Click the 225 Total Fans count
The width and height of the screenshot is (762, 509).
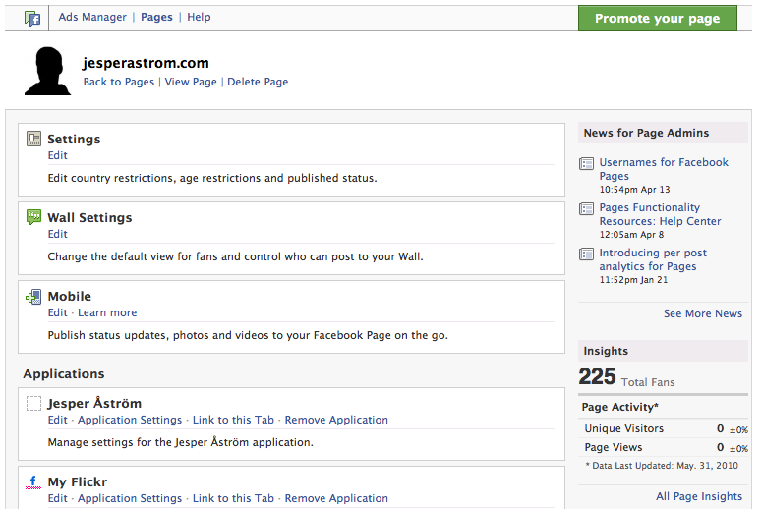coord(626,377)
